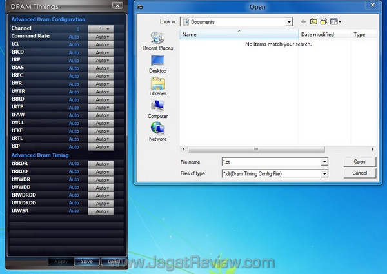
Task: Open the tWTR Auto dropdown
Action: [101, 92]
